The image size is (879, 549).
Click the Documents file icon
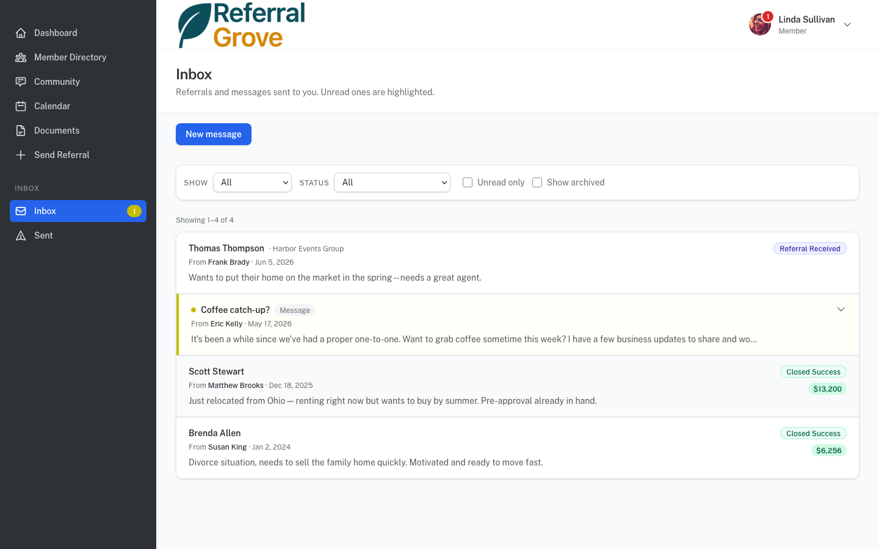(21, 131)
